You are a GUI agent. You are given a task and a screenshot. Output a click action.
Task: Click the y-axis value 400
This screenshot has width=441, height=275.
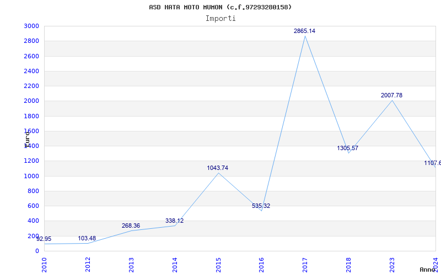[x=33, y=221]
